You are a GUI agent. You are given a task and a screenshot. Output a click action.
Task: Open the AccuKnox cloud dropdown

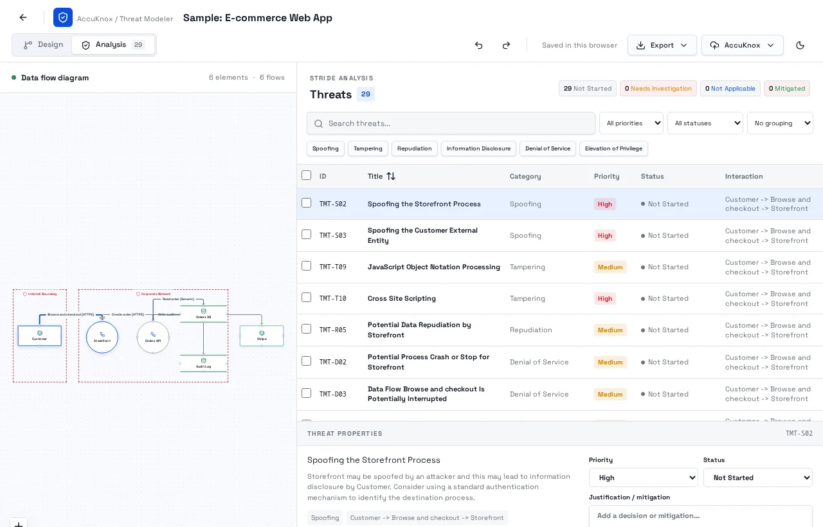click(x=743, y=45)
